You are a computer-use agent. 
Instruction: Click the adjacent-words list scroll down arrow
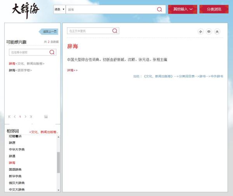58,190
